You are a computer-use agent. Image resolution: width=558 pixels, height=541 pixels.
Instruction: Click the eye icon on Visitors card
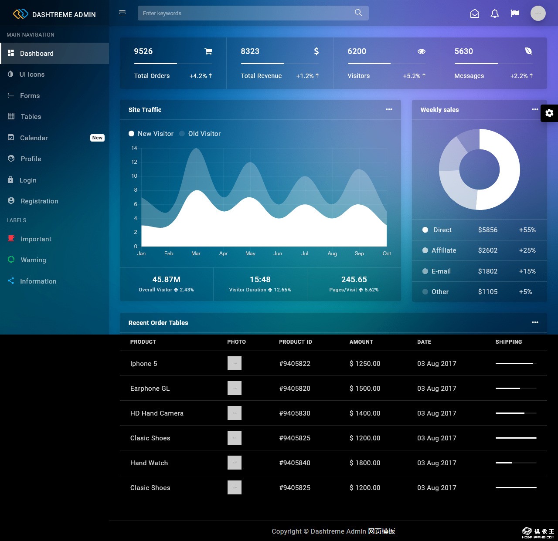click(421, 51)
